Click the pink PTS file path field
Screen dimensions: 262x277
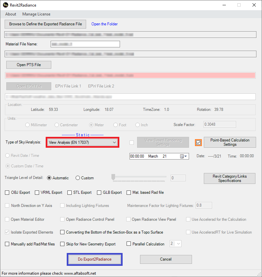pos(130,75)
